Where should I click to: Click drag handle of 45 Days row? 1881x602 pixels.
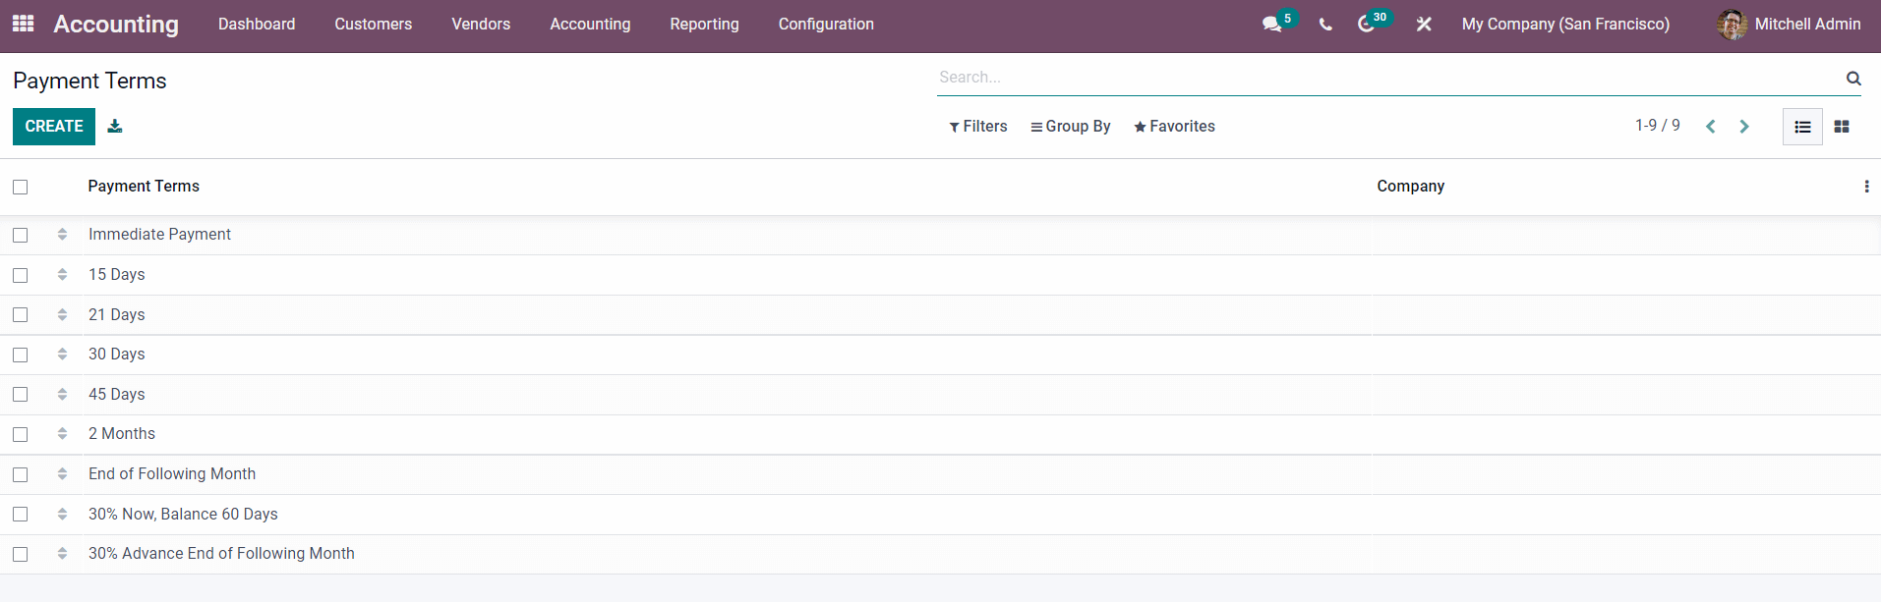pyautogui.click(x=62, y=394)
